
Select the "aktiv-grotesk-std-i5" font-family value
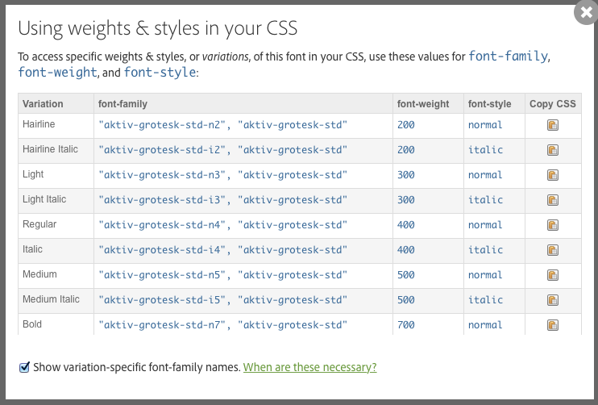coord(162,300)
